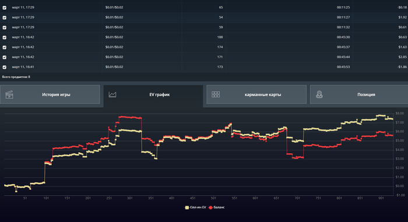408x222 pixels.
Task: Click the clapperboard icon on История игры tab
Action: 9,94
